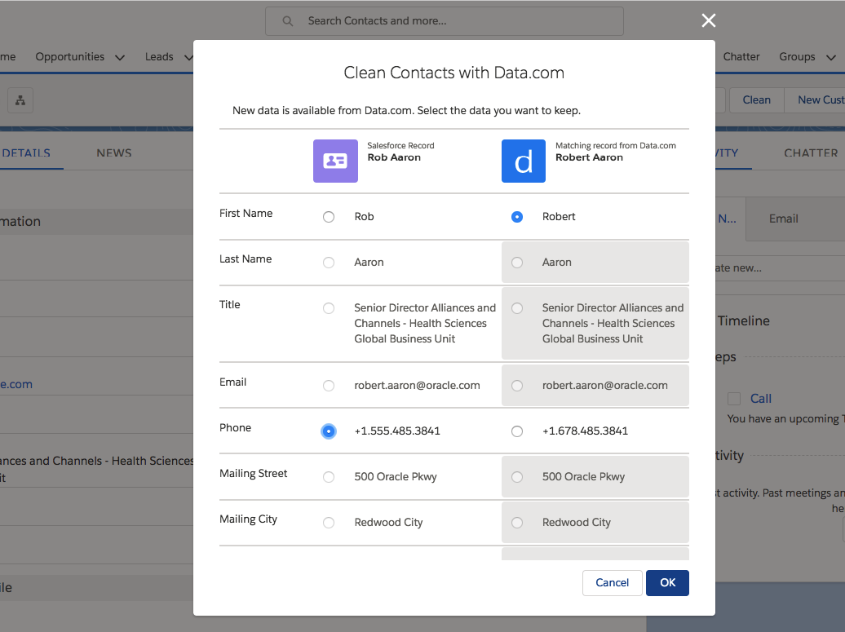
Task: Cancel the Data.com clean dialog
Action: click(612, 582)
